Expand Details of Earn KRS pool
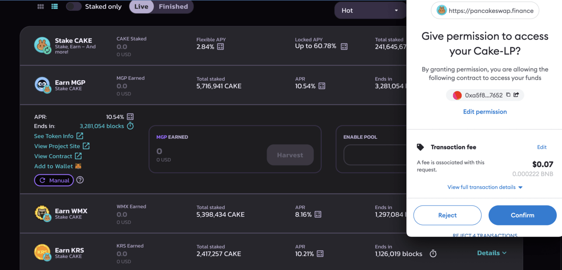The height and width of the screenshot is (270, 562). (492, 253)
